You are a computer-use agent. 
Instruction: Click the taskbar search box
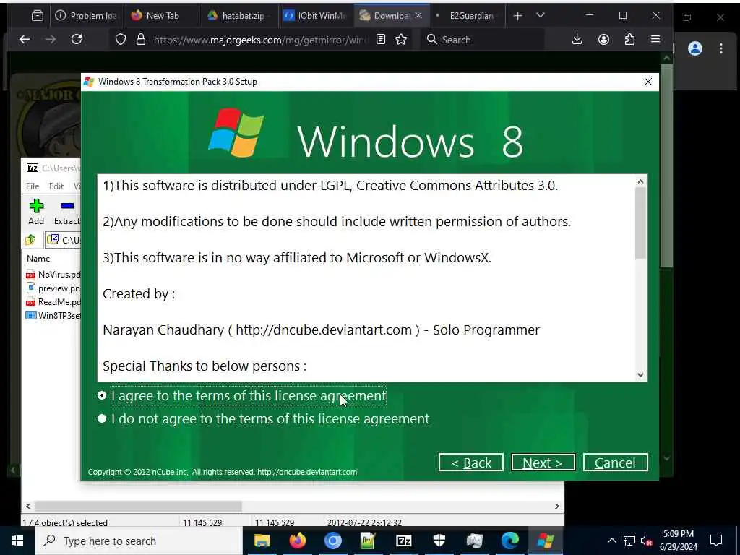pos(138,541)
